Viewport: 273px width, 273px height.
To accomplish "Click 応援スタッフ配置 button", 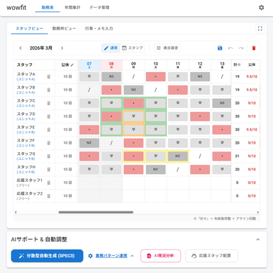I will pos(211,256).
